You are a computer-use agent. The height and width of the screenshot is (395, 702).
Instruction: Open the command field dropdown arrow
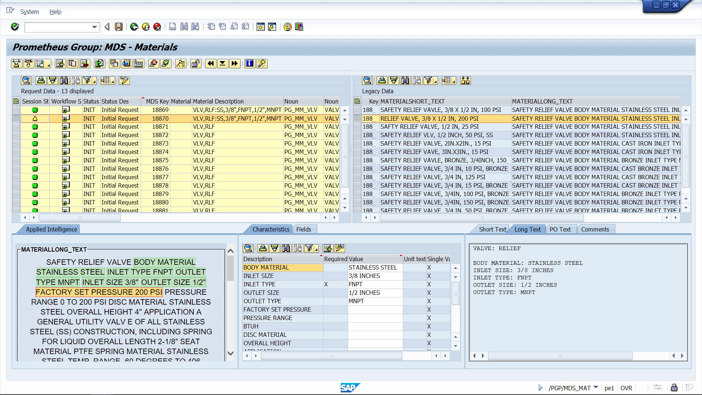coord(94,27)
